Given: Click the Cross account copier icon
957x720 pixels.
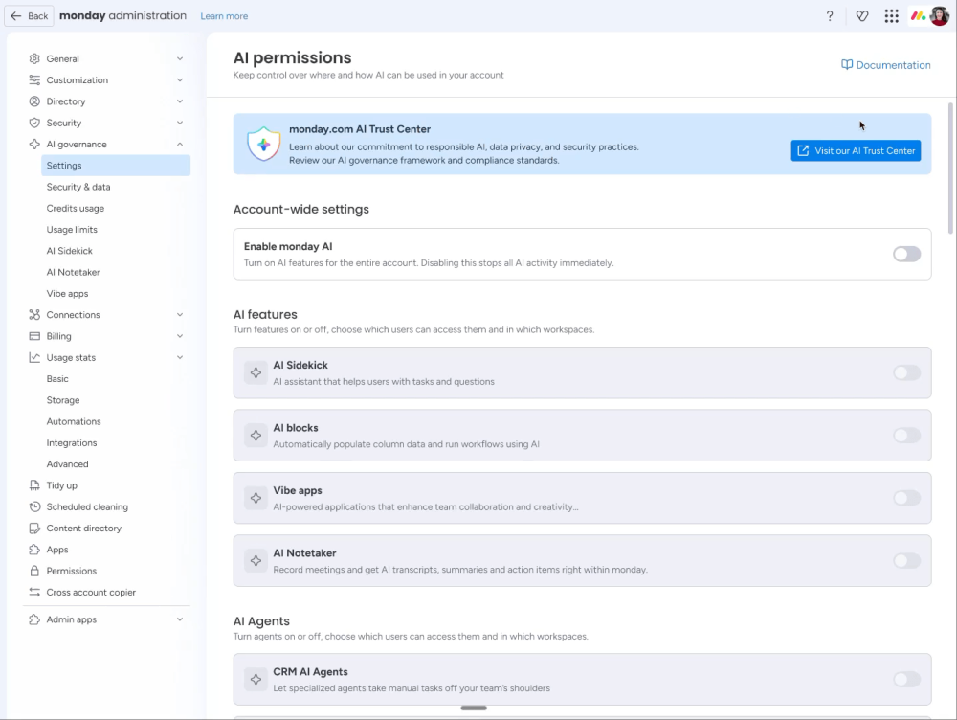Looking at the screenshot, I should [x=34, y=593].
